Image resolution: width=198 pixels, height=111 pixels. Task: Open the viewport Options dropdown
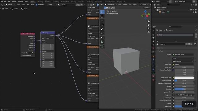tap(147, 8)
